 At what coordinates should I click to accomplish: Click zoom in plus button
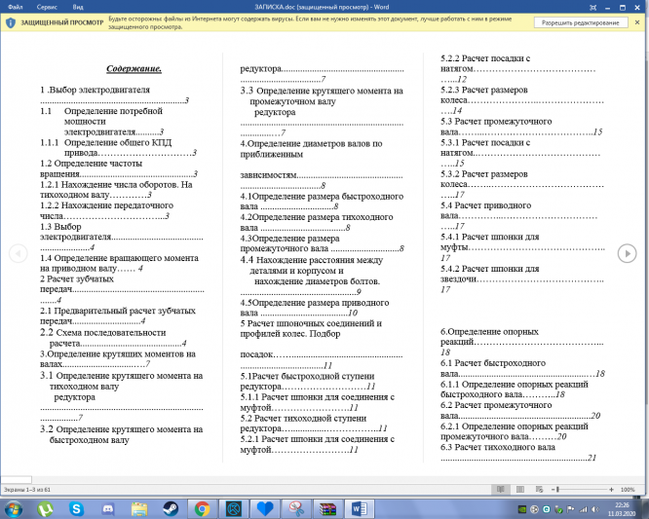611,489
